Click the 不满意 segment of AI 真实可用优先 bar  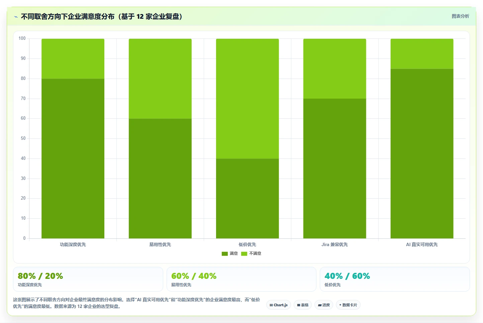point(422,54)
